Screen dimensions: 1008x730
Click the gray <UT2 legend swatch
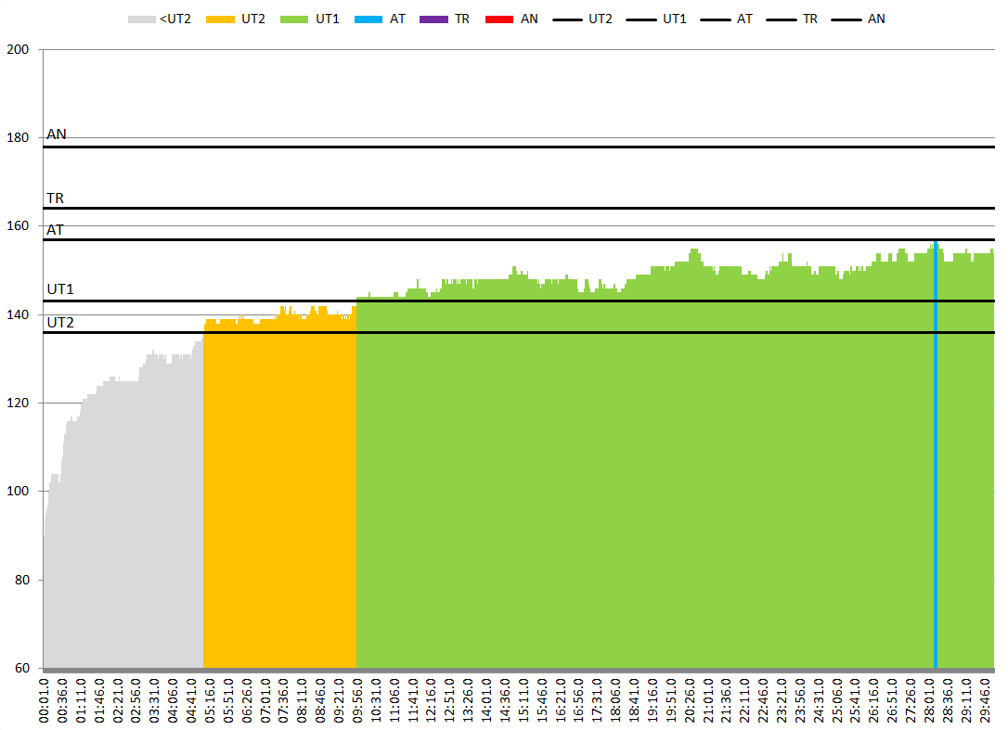tap(141, 19)
